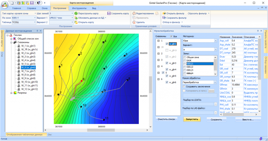Uncheck the w_gln6 checkbox
Screen dimensions: 268x141
click(x=167, y=82)
